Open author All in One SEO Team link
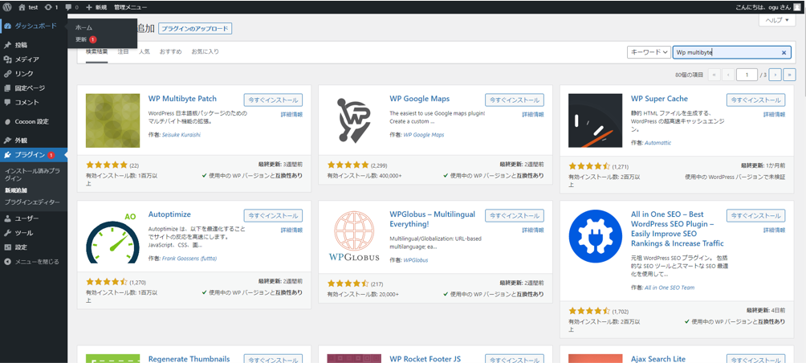The image size is (806, 363). pos(670,288)
